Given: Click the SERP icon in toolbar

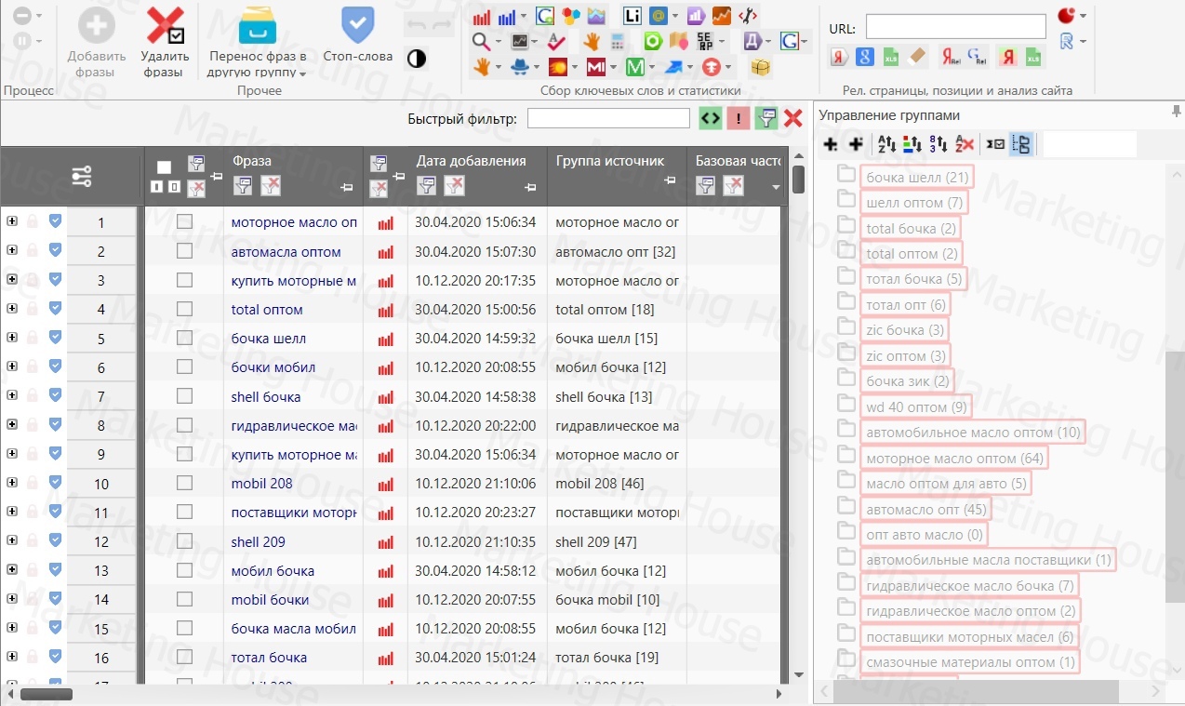Looking at the screenshot, I should (705, 41).
